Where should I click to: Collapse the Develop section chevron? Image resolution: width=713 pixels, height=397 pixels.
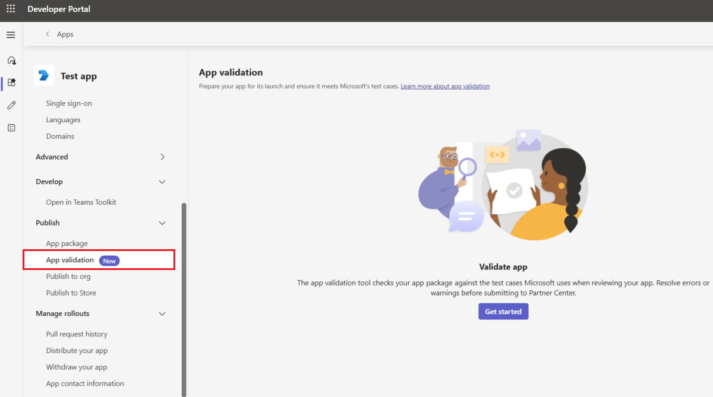[162, 182]
